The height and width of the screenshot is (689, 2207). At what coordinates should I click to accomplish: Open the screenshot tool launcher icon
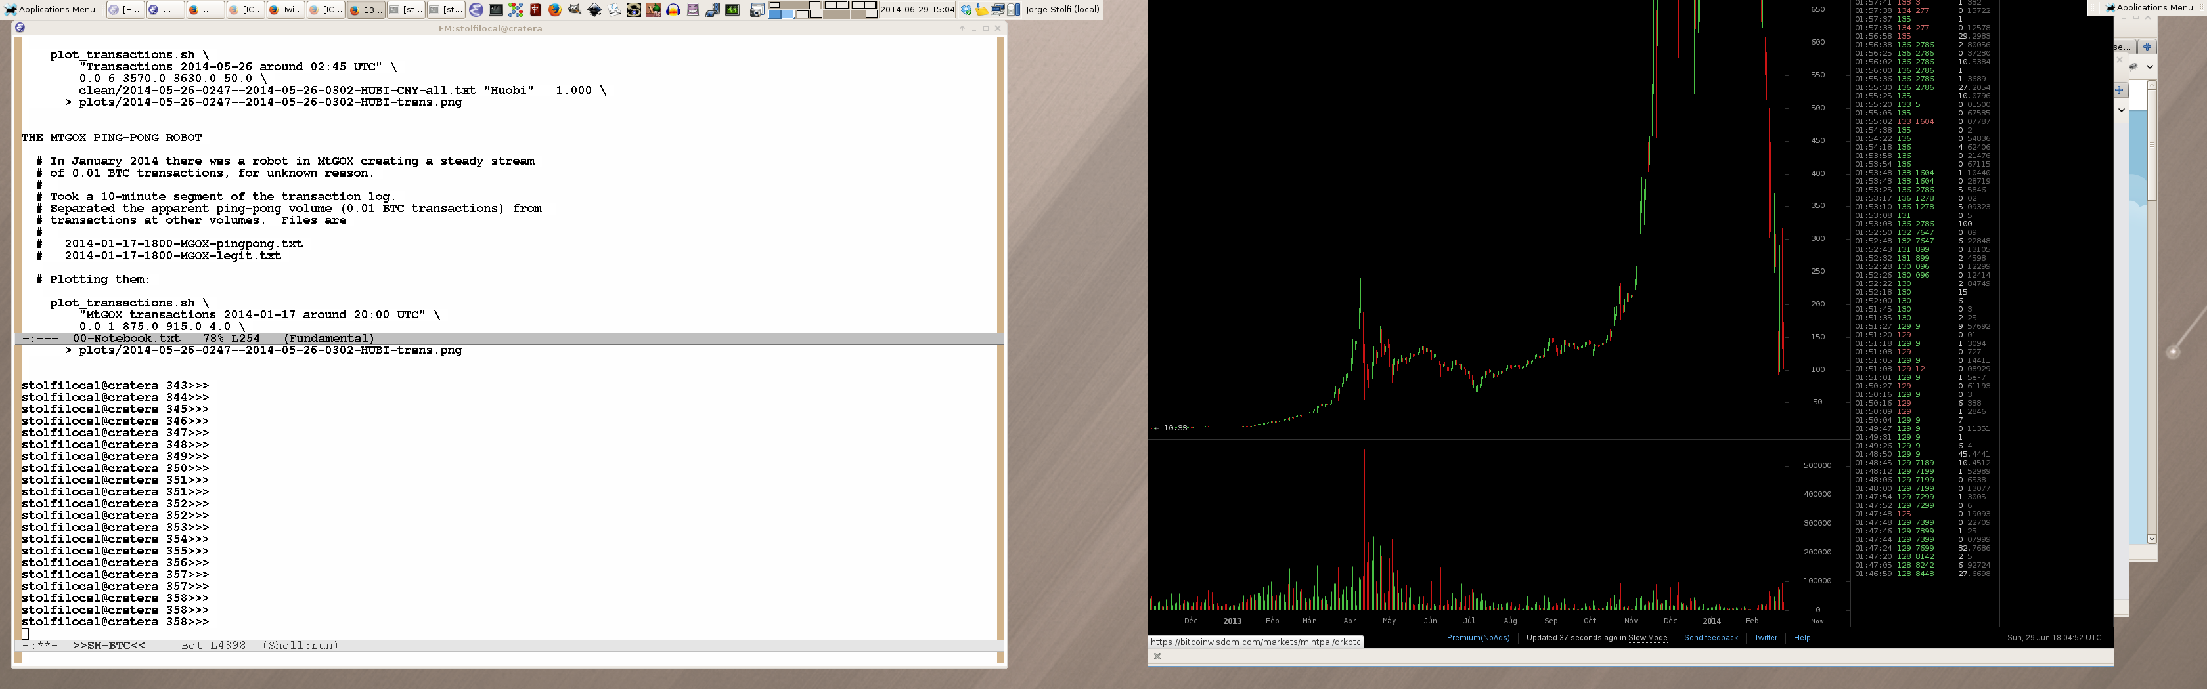tap(757, 10)
